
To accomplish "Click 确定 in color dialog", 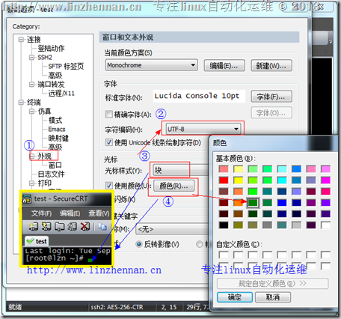I will click(x=235, y=297).
